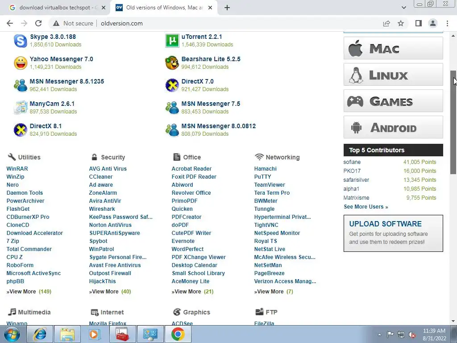Click the Android platform button
The height and width of the screenshot is (343, 457).
click(x=393, y=127)
